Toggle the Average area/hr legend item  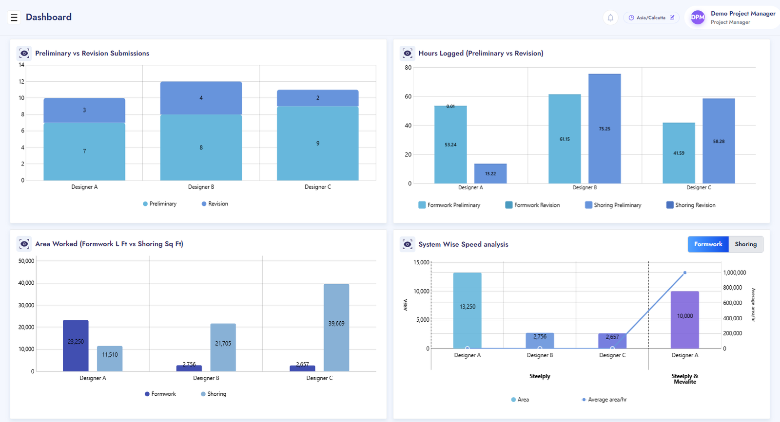(604, 400)
